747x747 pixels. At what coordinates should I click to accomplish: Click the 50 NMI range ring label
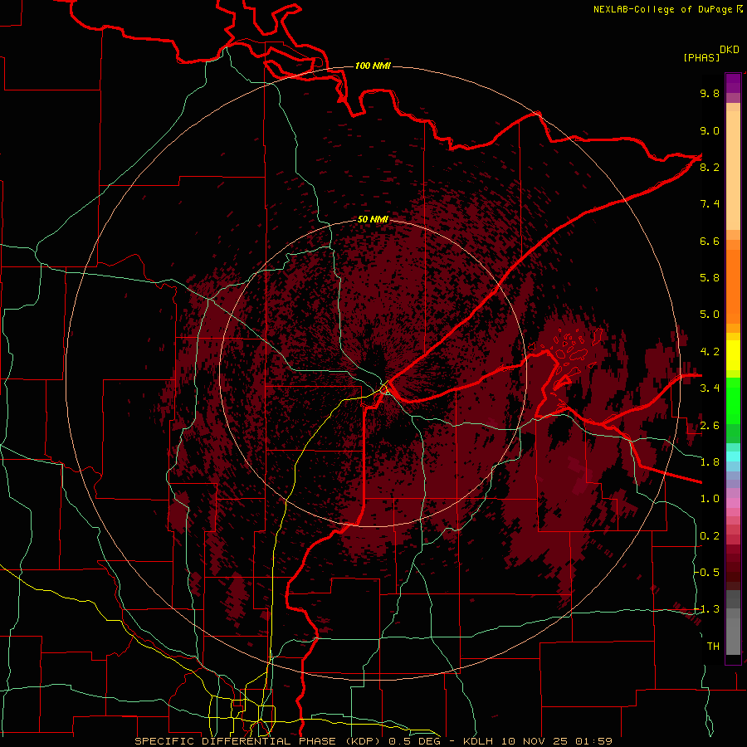tap(373, 219)
